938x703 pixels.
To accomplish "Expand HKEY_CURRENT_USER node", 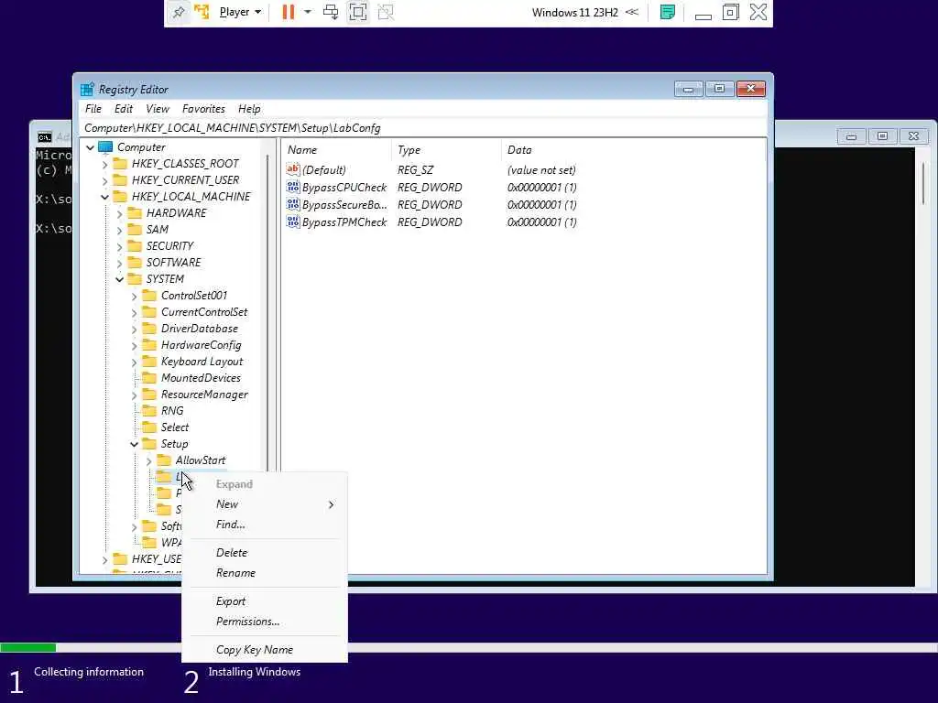I will 104,180.
